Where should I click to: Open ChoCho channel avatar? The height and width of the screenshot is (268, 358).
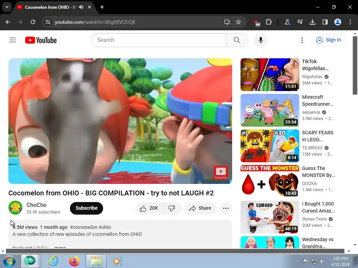pos(15,208)
